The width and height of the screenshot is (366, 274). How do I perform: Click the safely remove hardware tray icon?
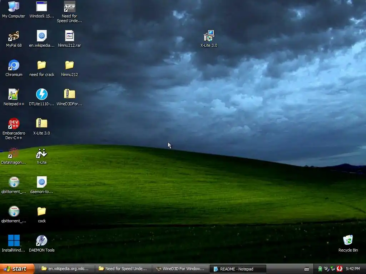point(333,269)
